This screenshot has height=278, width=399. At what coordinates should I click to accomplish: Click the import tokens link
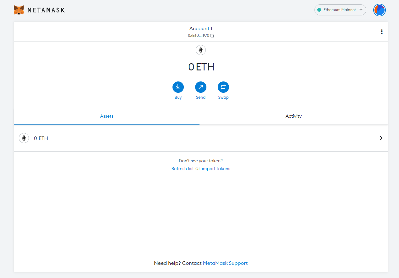[216, 169]
